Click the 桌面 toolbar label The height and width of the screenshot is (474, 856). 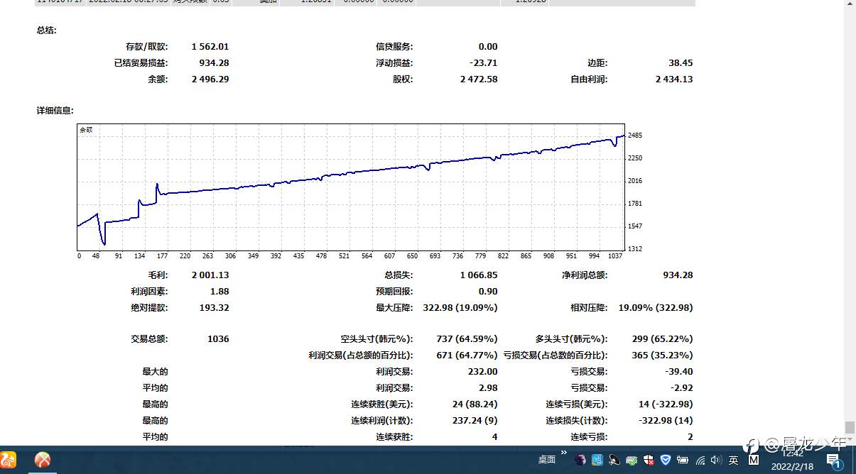(x=546, y=461)
